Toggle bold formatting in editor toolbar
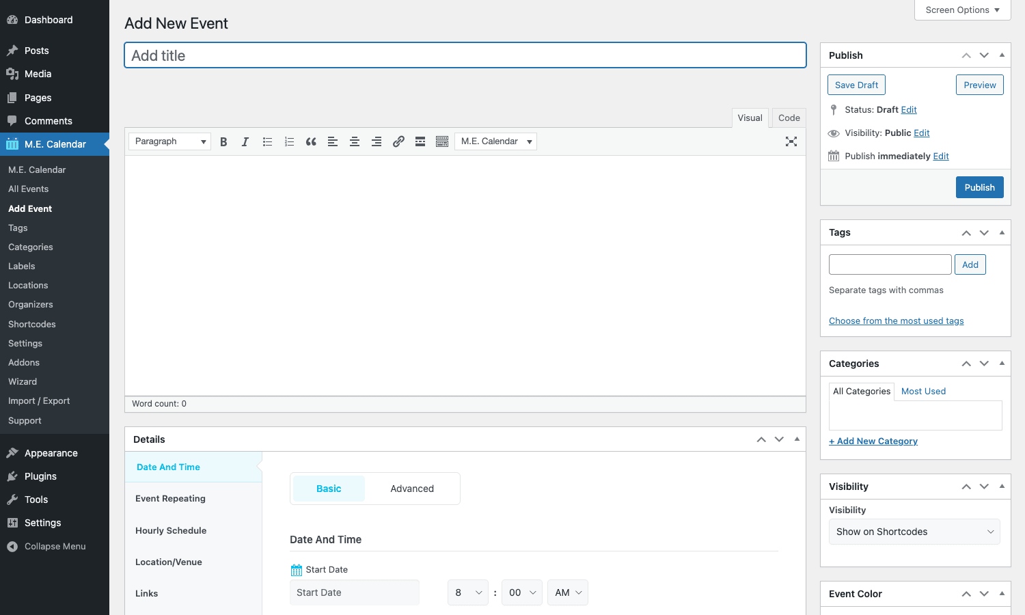The height and width of the screenshot is (615, 1025). (x=223, y=141)
